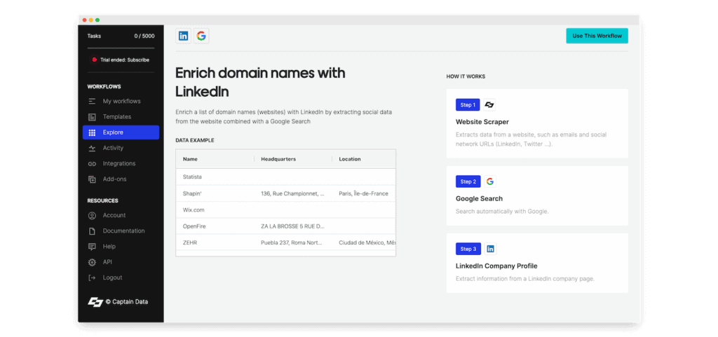
Task: Click the red trial ended indicator dot
Action: coord(95,60)
